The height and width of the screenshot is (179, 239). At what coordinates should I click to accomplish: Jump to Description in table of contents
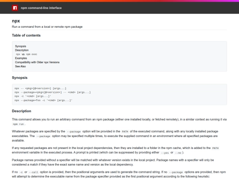[x=22, y=50]
